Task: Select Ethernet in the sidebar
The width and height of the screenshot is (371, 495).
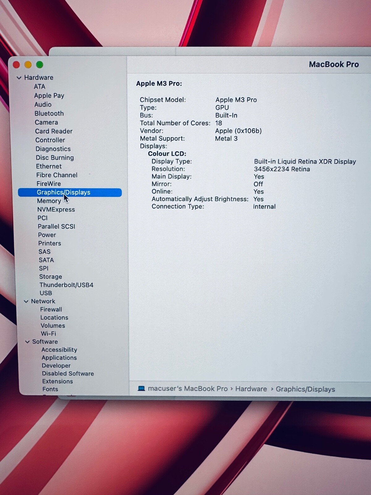Action: point(49,166)
